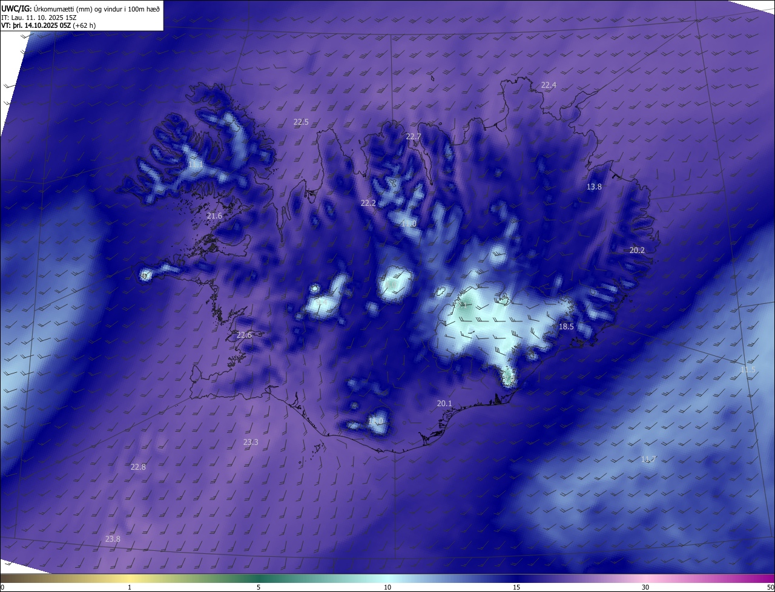
Task: Click the 20.2 value label
Action: 637,250
